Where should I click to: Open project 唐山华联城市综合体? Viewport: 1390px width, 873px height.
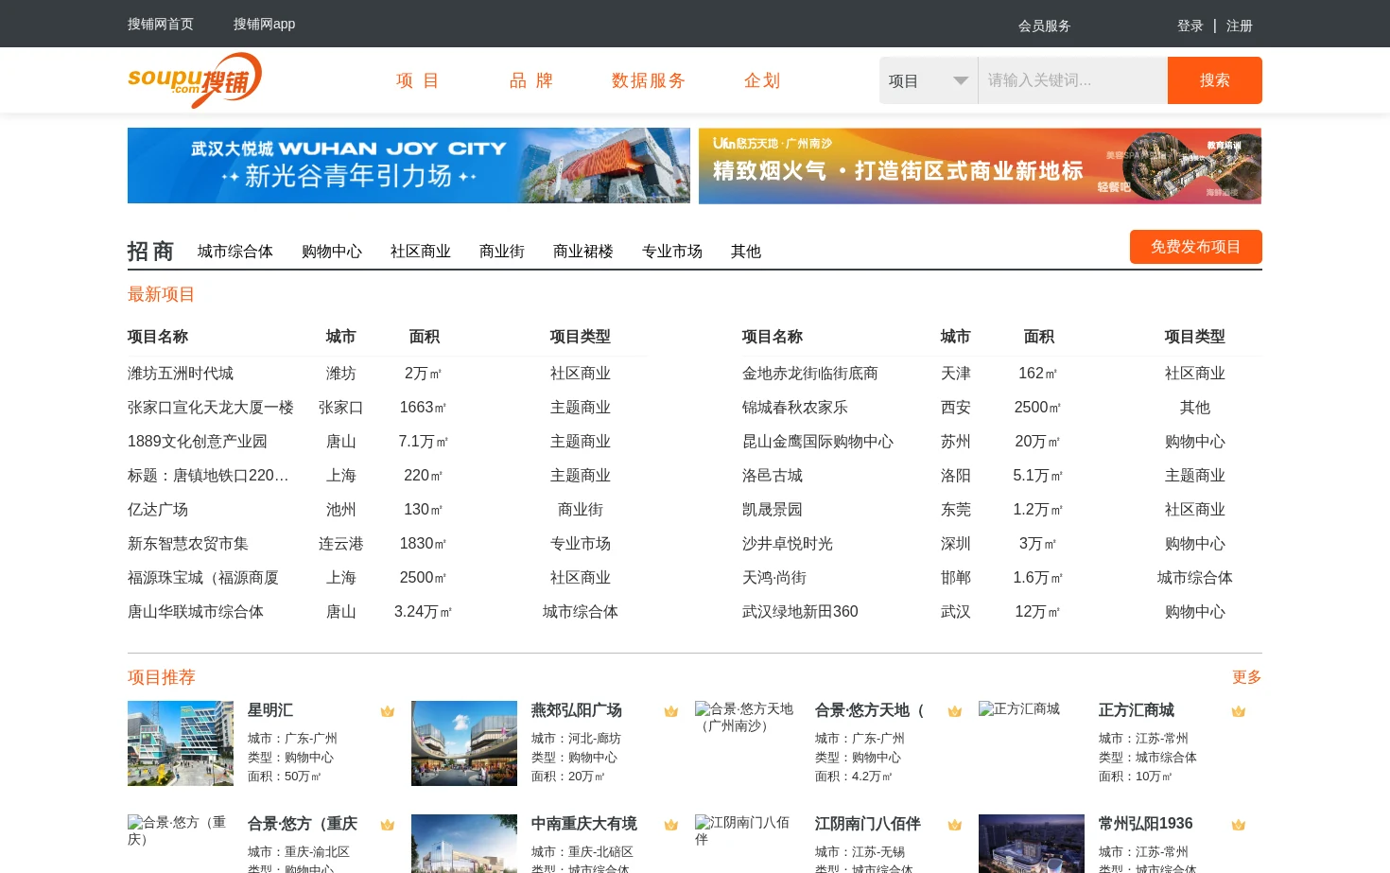(x=196, y=612)
